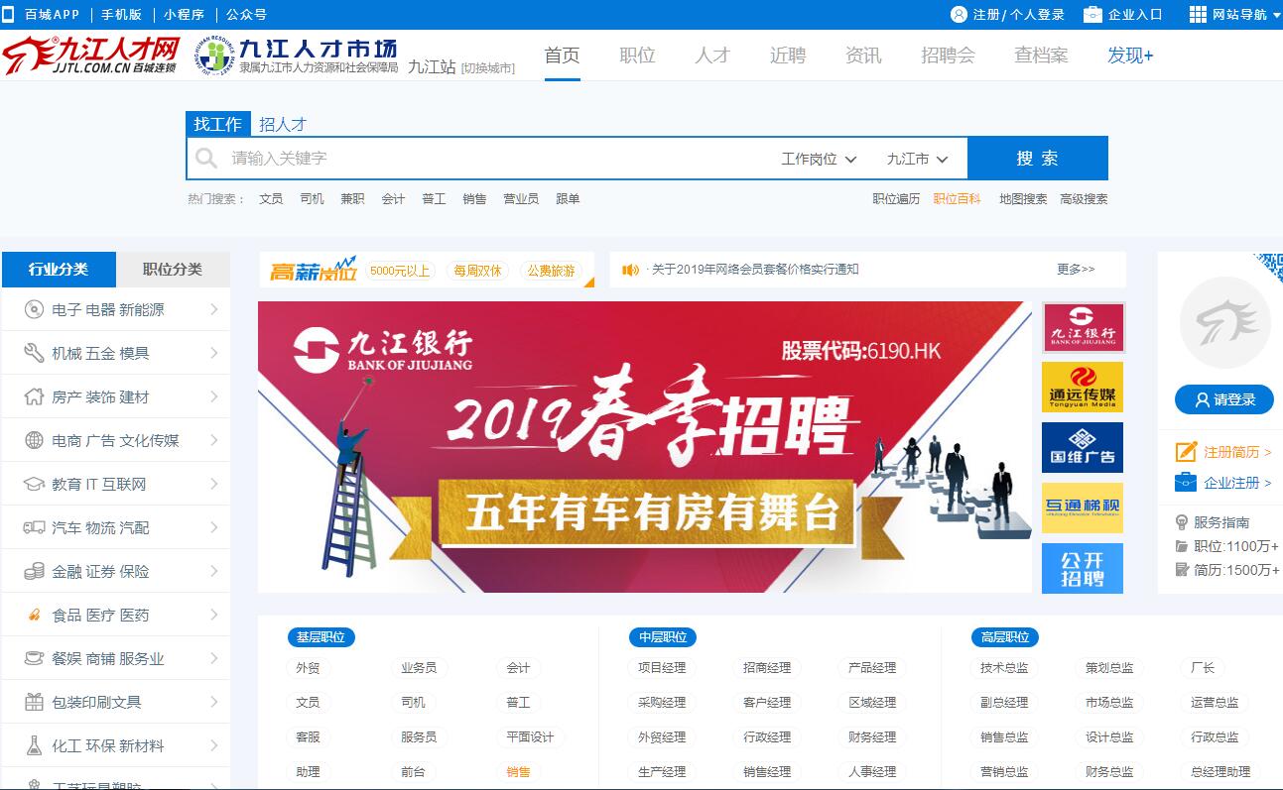This screenshot has width=1283, height=790.
Task: Click the speaker announcement icon
Action: [x=630, y=270]
